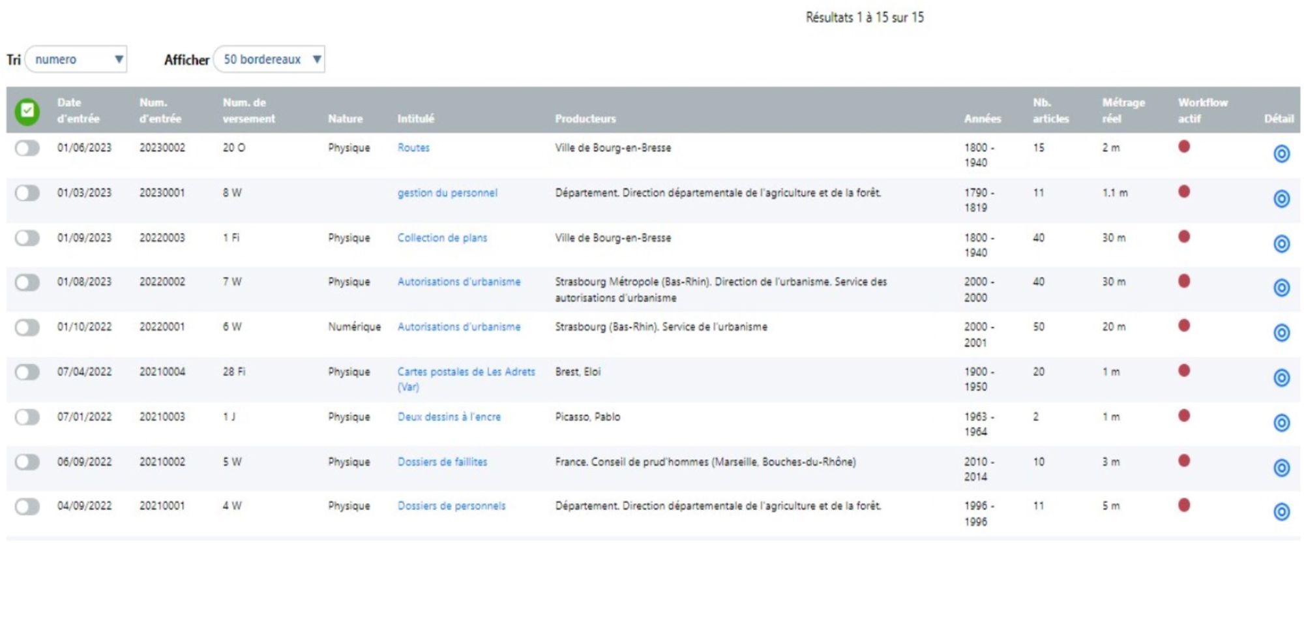1304x619 pixels.
Task: View details of Dossiers de faillites
Action: click(1281, 468)
